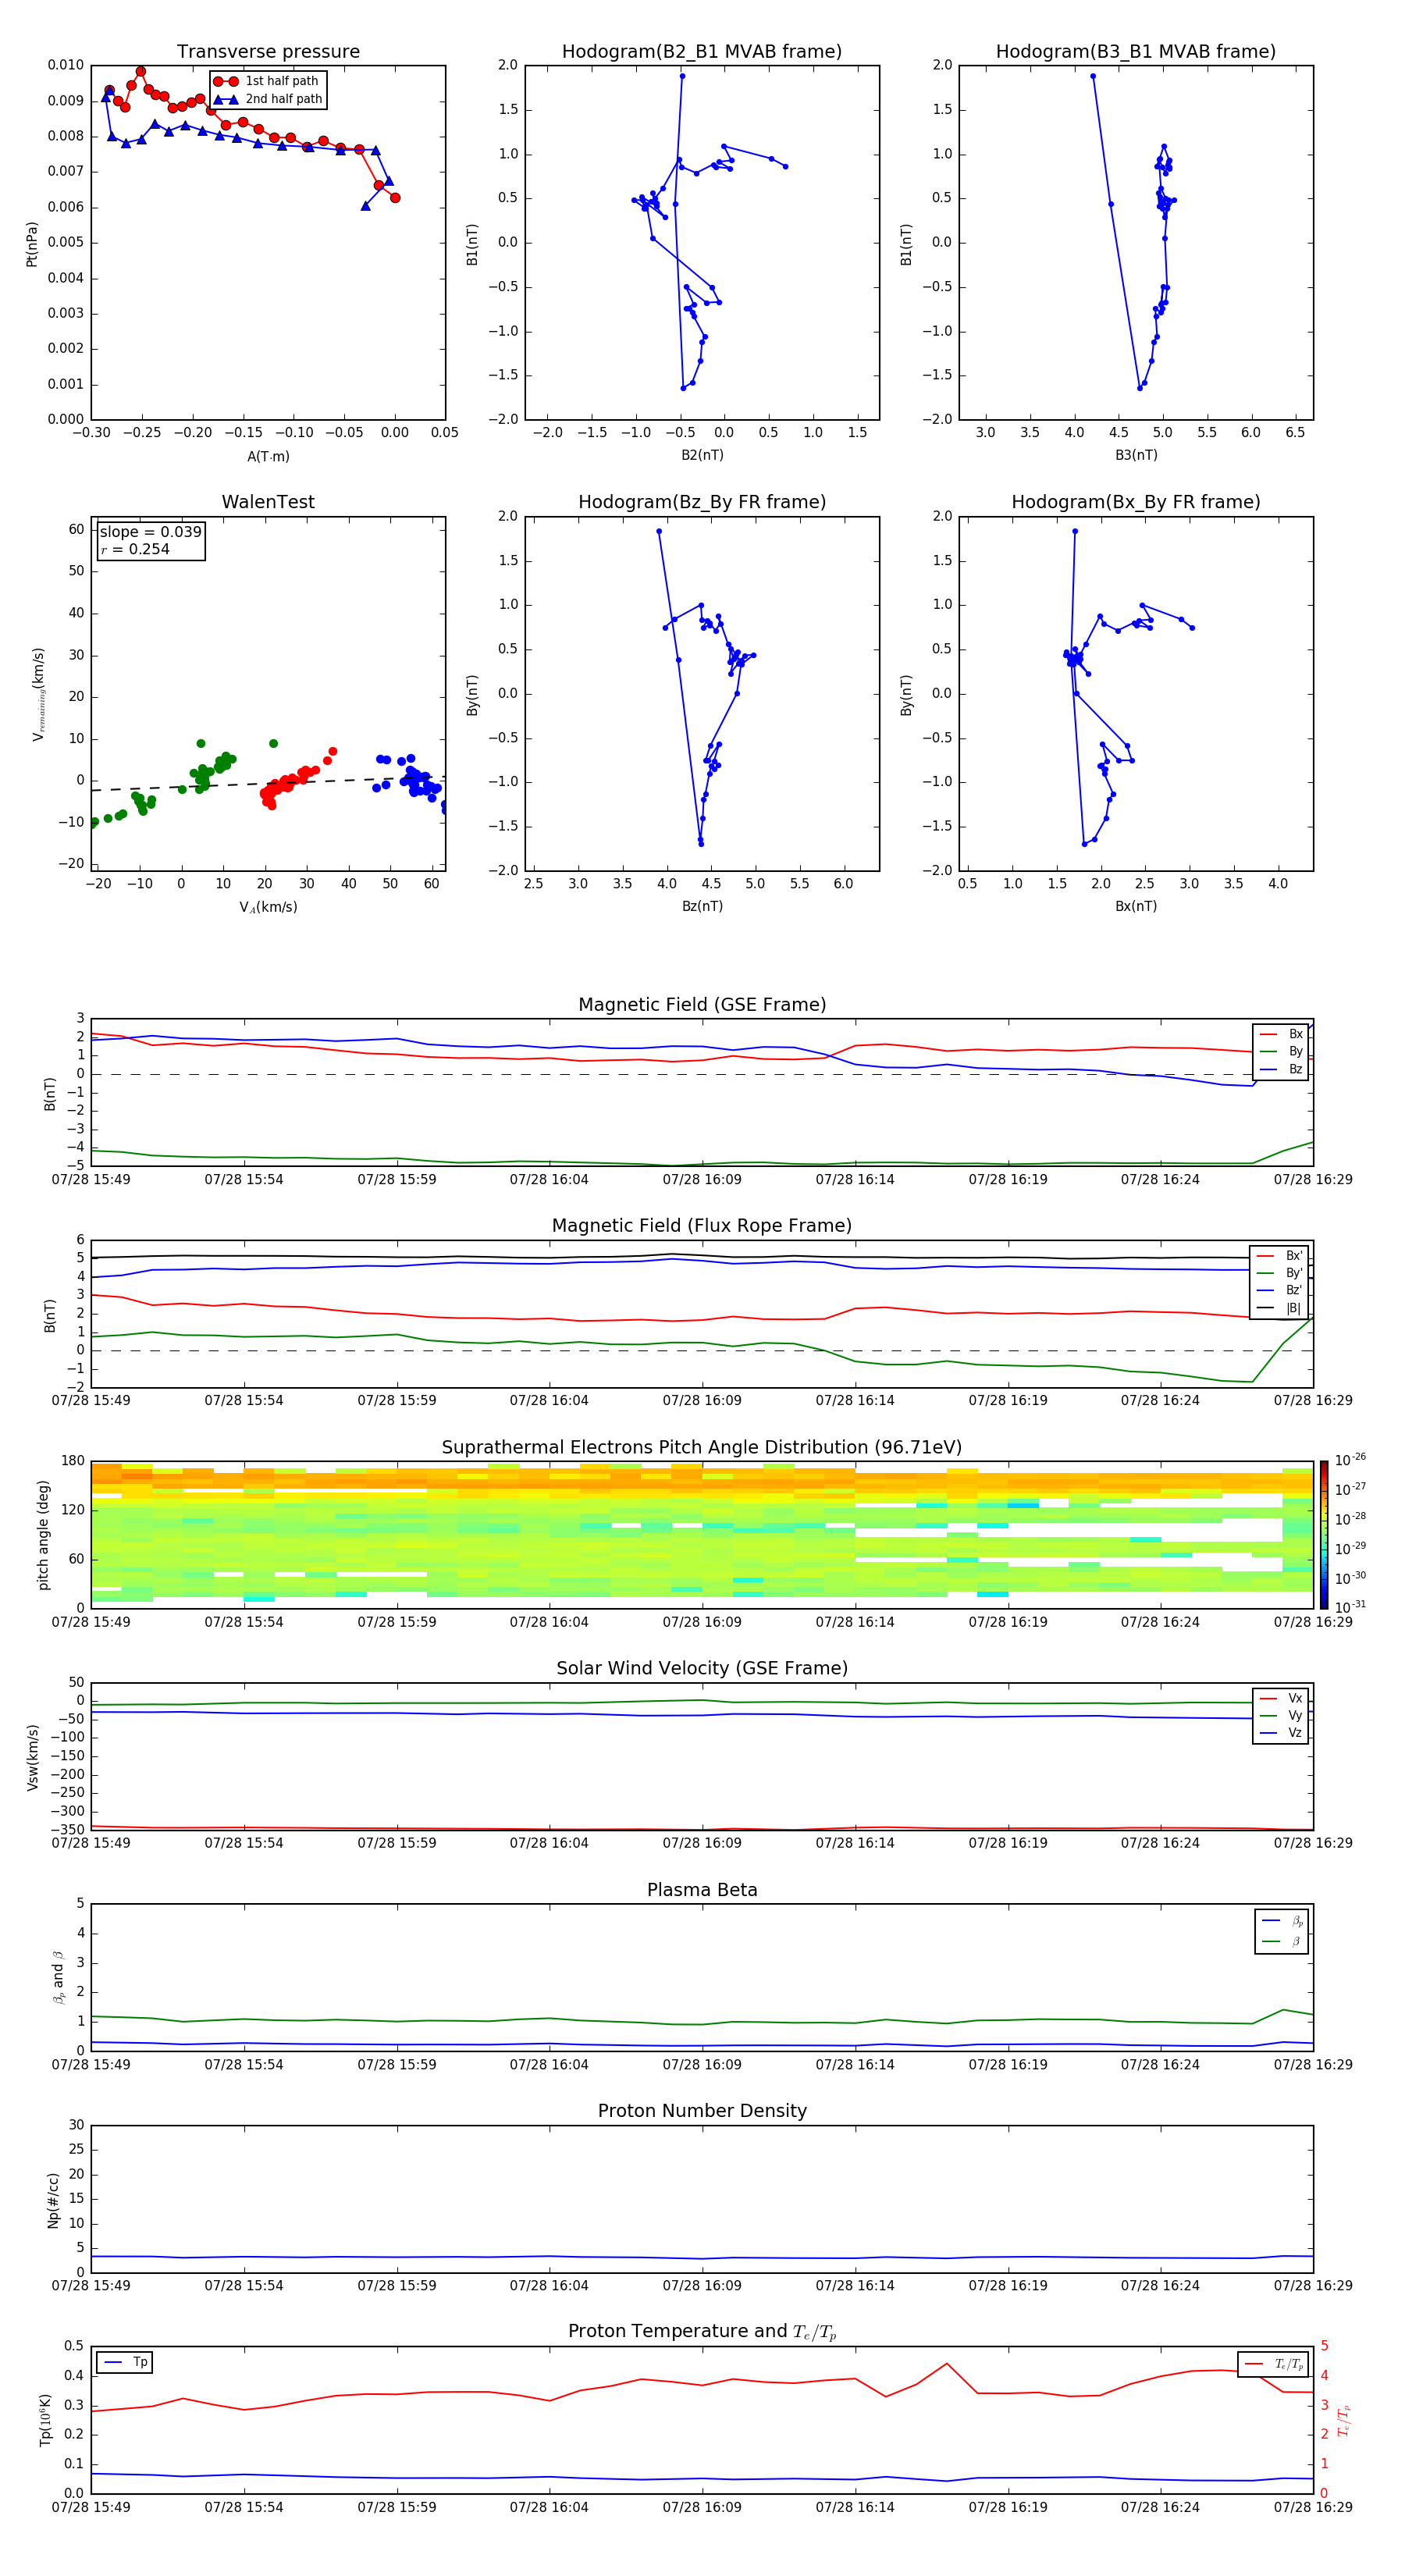Click the 'Tp(10^6K)' axis label
The height and width of the screenshot is (2576, 1405).
pyautogui.click(x=45, y=2421)
